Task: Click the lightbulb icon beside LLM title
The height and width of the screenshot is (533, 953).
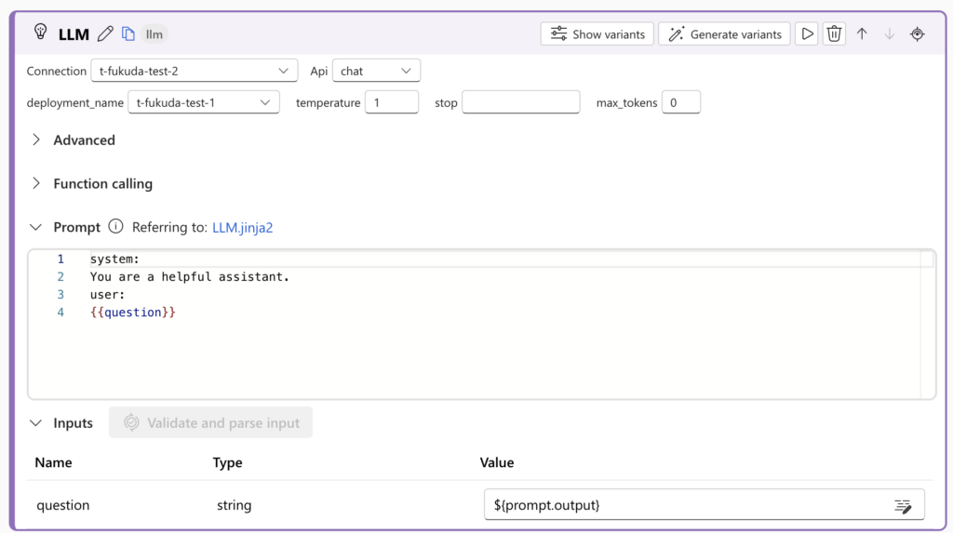Action: 40,33
